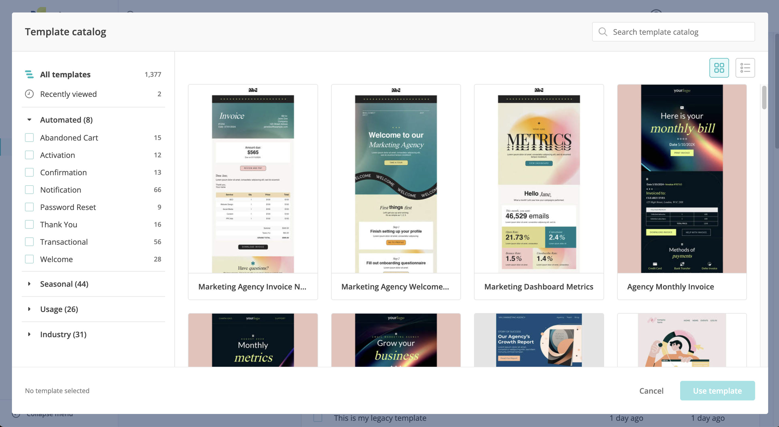This screenshot has height=427, width=779.
Task: Click the 'Abandoned Cart' label text
Action: (x=69, y=138)
